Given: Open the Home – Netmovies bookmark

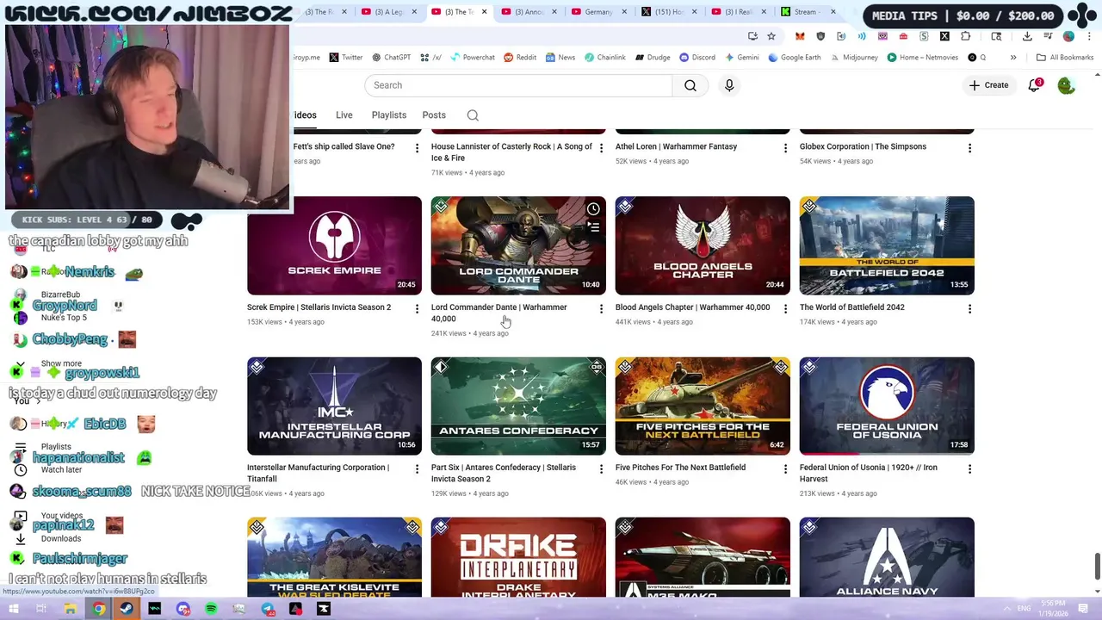Looking at the screenshot, I should coord(921,58).
